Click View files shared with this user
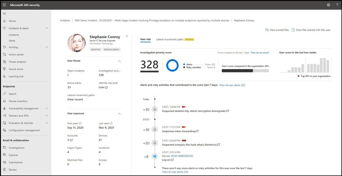 311,30
